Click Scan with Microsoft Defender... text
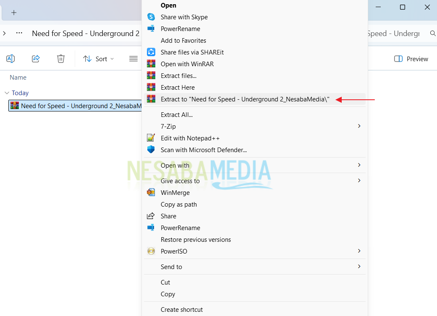Image resolution: width=437 pixels, height=316 pixels. 204,150
